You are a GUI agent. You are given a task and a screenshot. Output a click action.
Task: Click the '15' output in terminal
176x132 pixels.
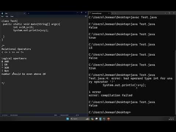[x=91, y=48]
